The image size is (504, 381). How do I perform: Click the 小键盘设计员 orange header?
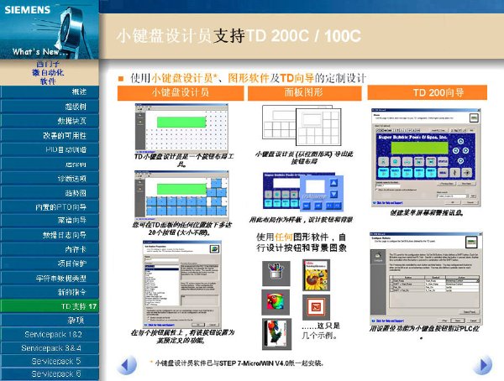point(181,93)
